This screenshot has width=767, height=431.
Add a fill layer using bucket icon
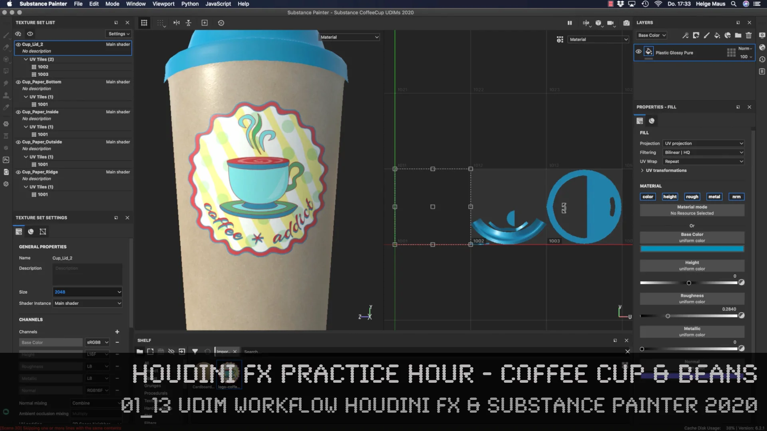point(717,35)
